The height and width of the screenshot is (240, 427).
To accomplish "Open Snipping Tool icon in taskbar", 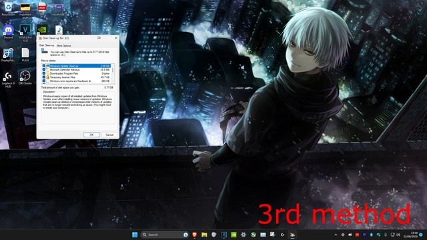I will [273, 235].
